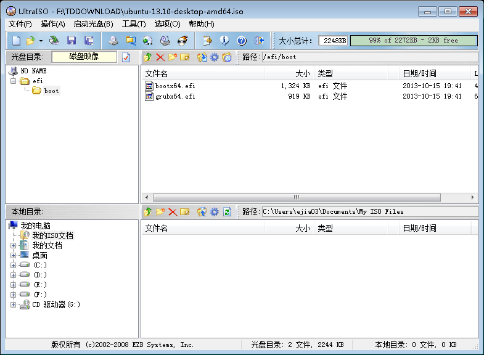Click the red X delete icon in local pane

point(173,211)
